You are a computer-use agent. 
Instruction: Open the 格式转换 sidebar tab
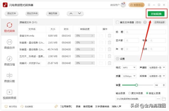pos(9,27)
